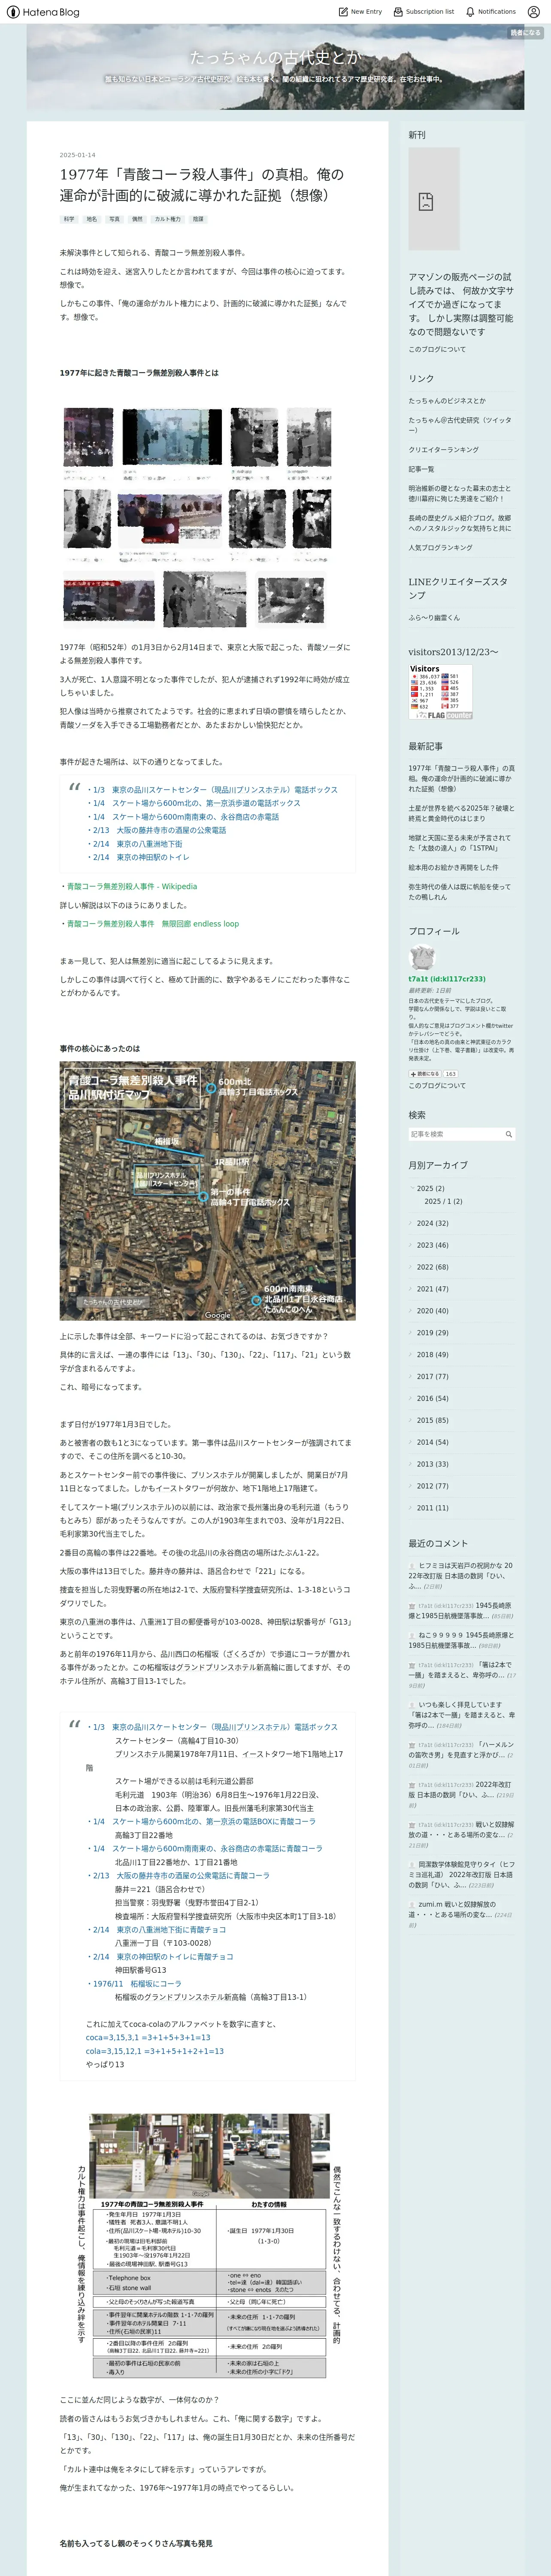Click the search magnifier icon in sidebar
Image resolution: width=551 pixels, height=2576 pixels.
[x=508, y=1134]
